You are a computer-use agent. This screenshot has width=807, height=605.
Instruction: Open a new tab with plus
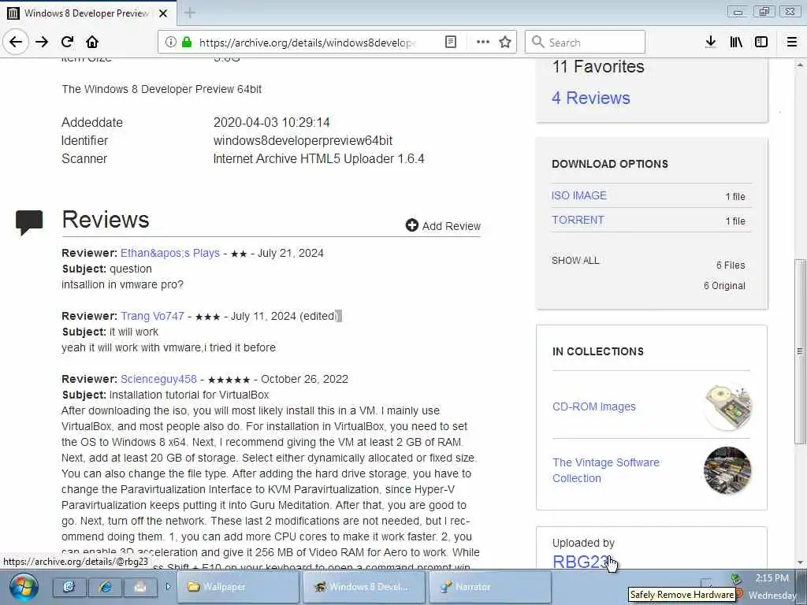(189, 13)
